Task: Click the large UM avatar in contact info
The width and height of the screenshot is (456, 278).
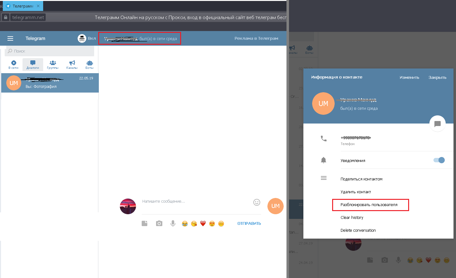Action: coord(323,104)
